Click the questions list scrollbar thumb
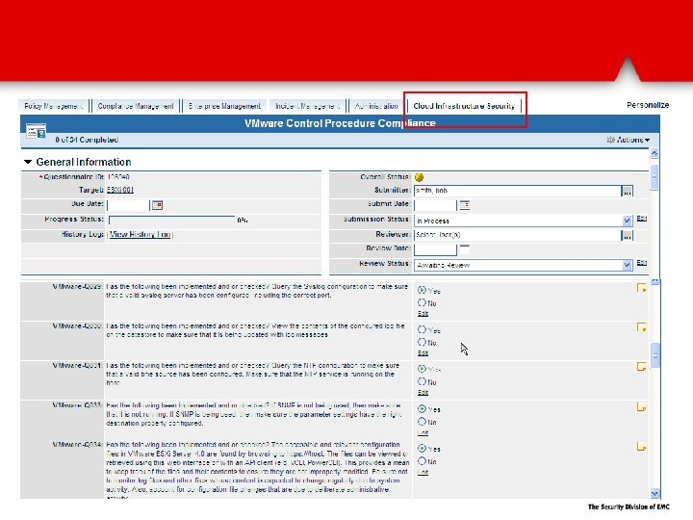The image size is (693, 520). (x=655, y=355)
